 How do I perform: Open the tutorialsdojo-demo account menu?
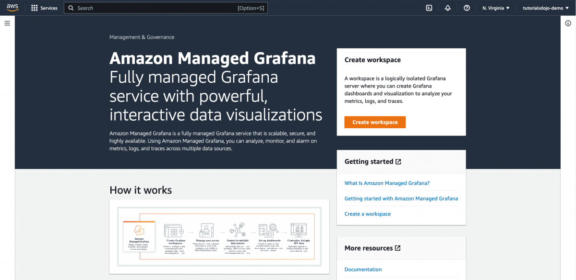click(x=545, y=8)
